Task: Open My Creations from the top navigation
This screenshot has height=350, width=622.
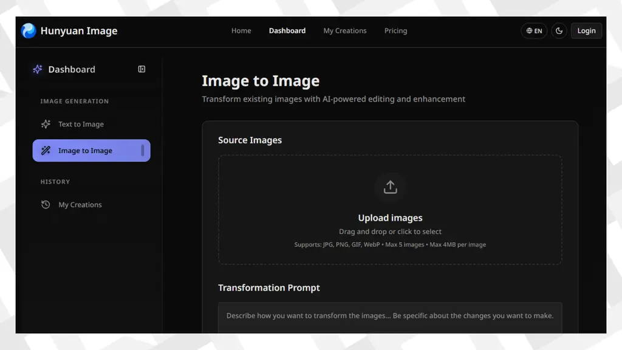Action: point(345,30)
